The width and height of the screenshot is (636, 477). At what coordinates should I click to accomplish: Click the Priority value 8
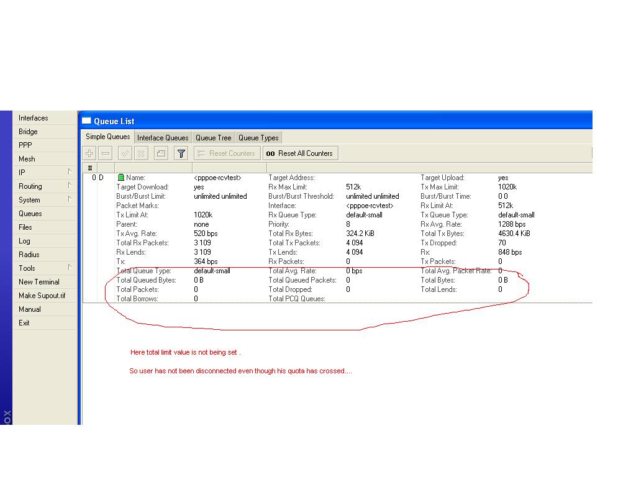point(348,224)
